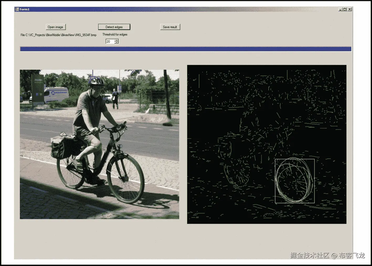This screenshot has height=266, width=372.
Task: Focus the edge threshold value field showing 20
Action: (110, 41)
